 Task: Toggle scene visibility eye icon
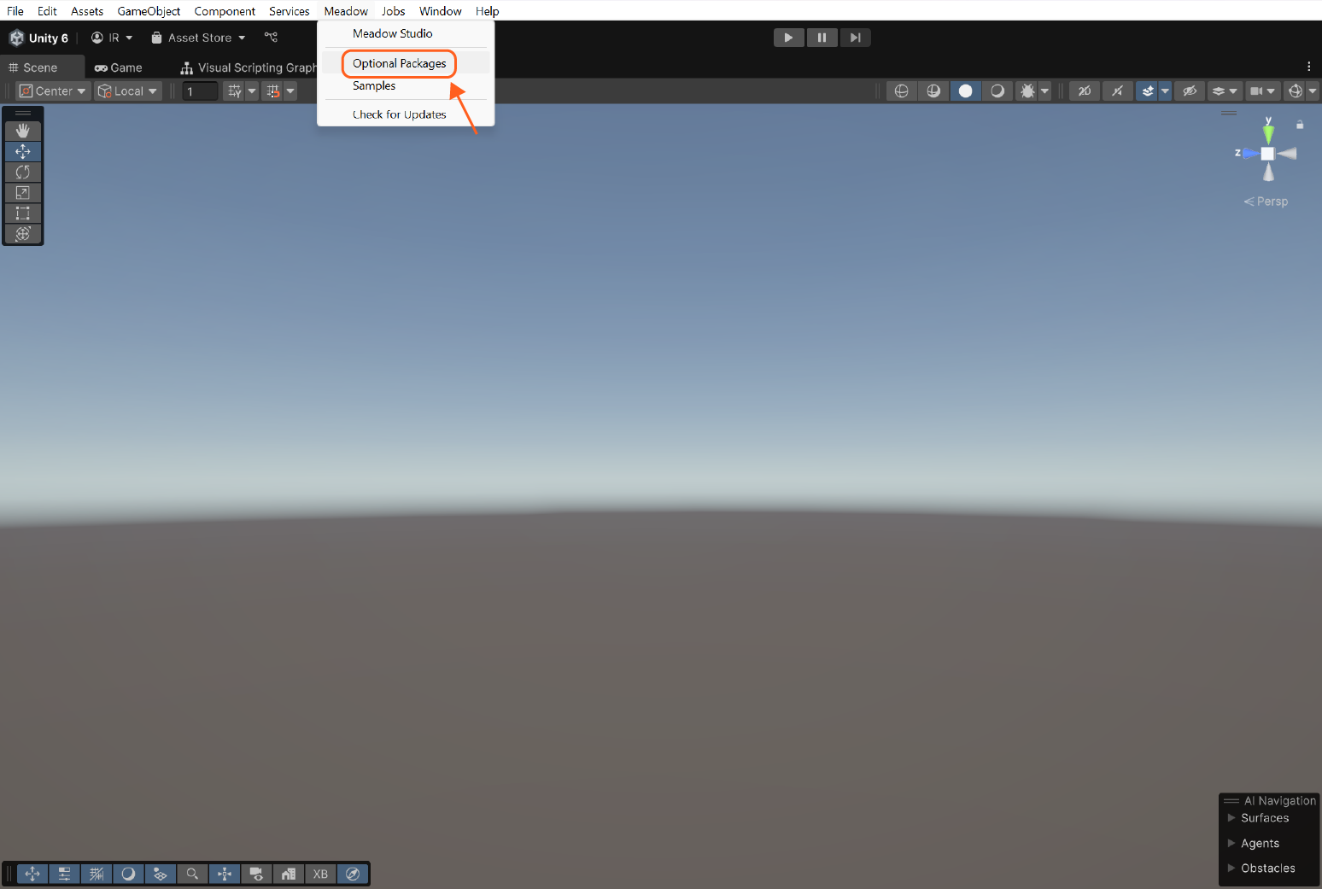tap(1189, 91)
